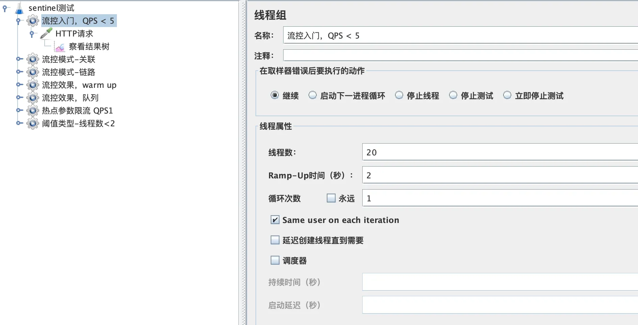Select the 流控入门, QPS < 5 tree item

[79, 21]
